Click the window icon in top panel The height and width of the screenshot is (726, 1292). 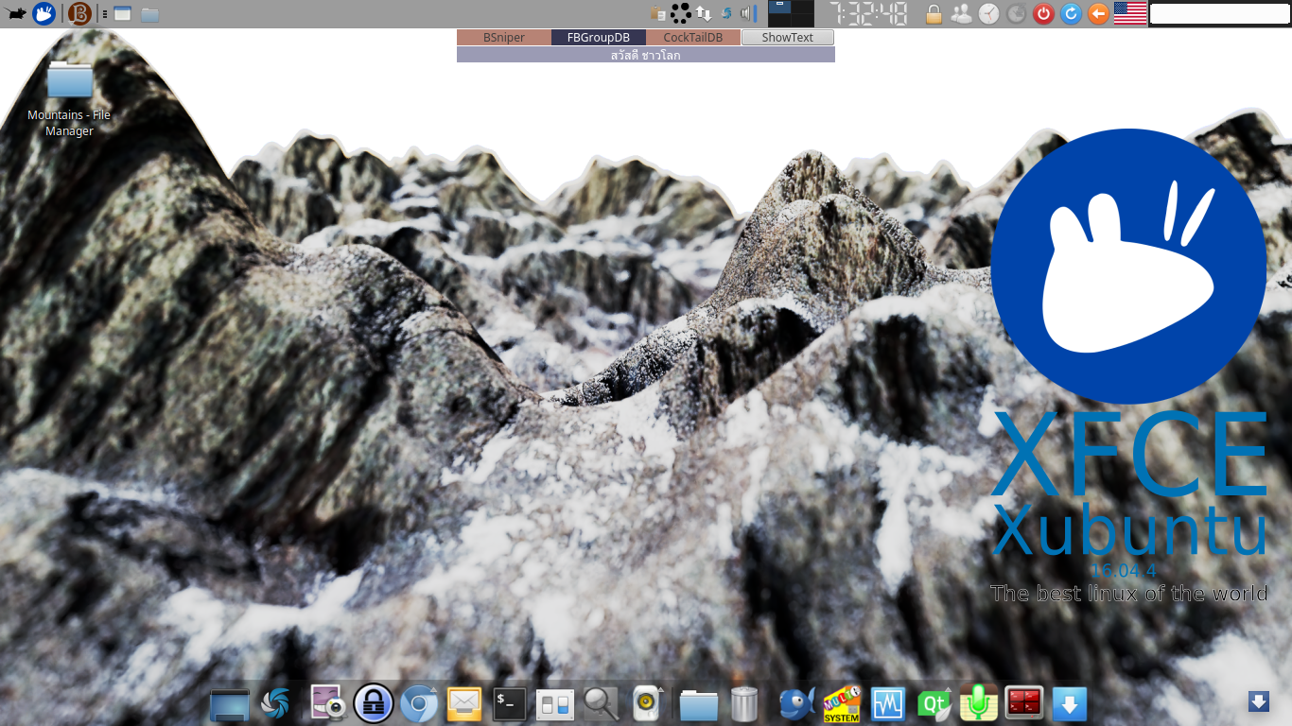122,13
